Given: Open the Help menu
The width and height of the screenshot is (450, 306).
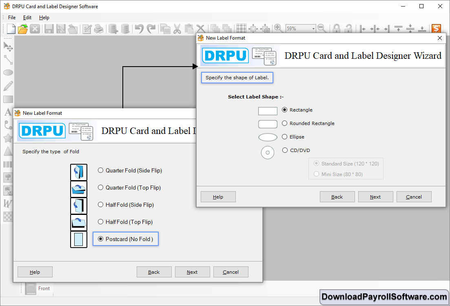Looking at the screenshot, I should coord(44,18).
